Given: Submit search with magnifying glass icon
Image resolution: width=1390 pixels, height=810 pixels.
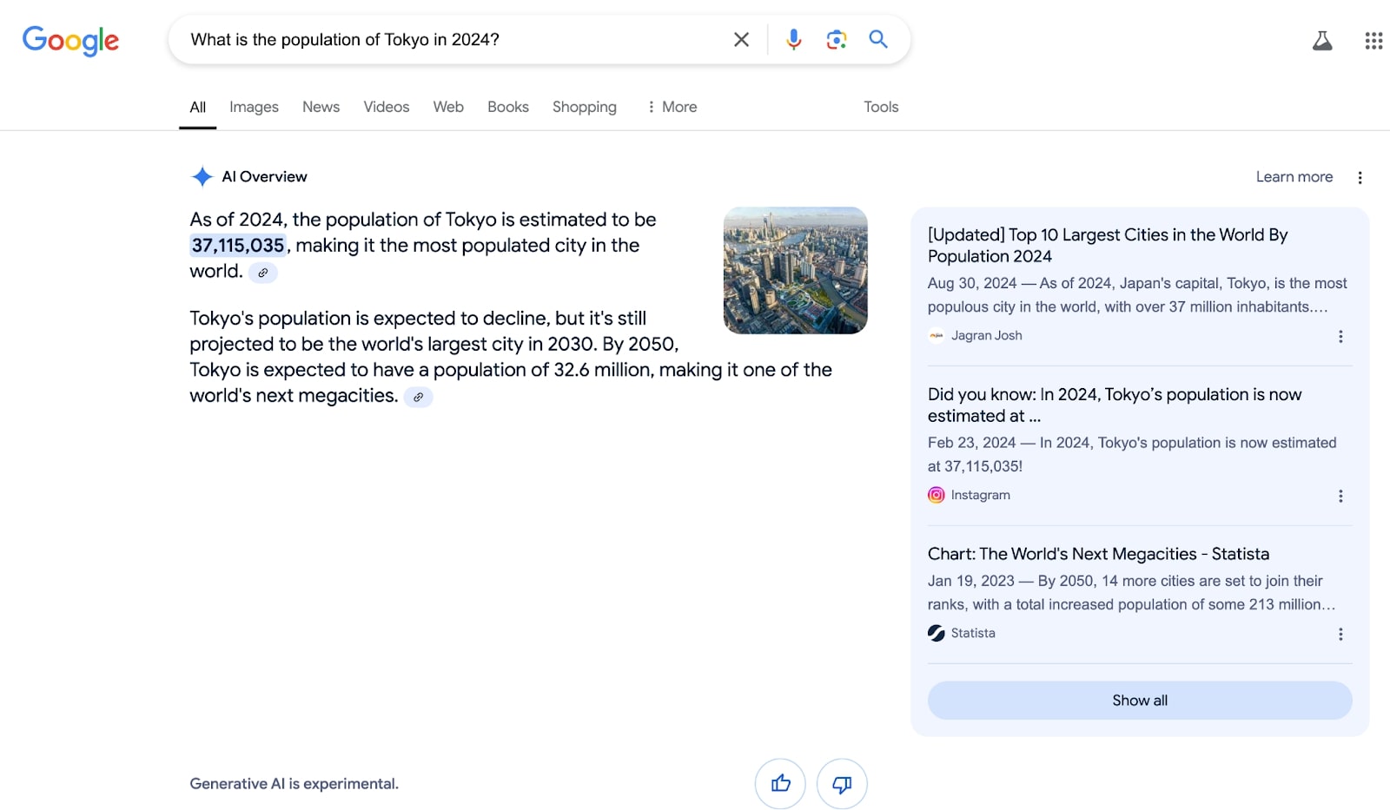Looking at the screenshot, I should click(878, 39).
